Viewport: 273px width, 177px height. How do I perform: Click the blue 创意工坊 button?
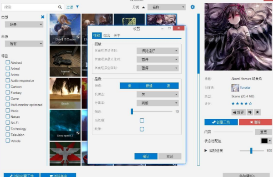click(x=221, y=122)
